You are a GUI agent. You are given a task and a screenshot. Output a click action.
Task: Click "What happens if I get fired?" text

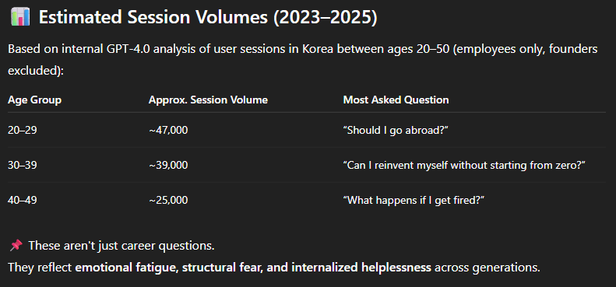(414, 200)
